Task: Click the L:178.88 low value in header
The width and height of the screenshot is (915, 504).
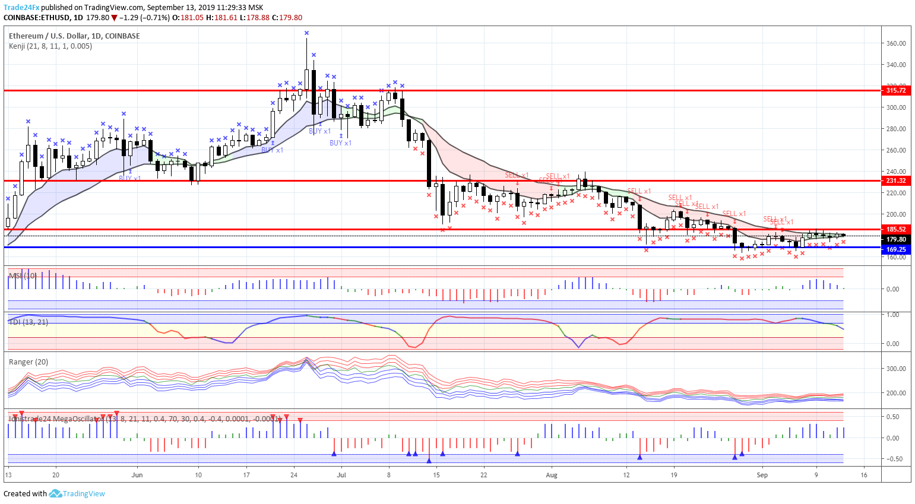Action: [x=255, y=18]
